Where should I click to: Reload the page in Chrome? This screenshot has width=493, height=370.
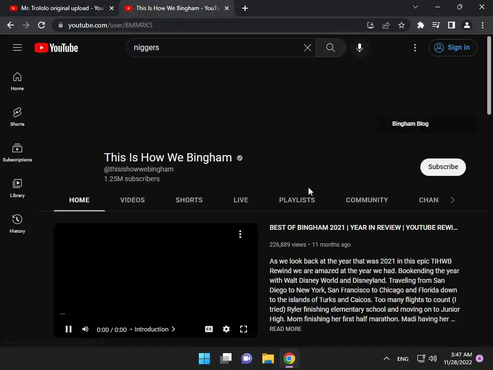pyautogui.click(x=41, y=25)
